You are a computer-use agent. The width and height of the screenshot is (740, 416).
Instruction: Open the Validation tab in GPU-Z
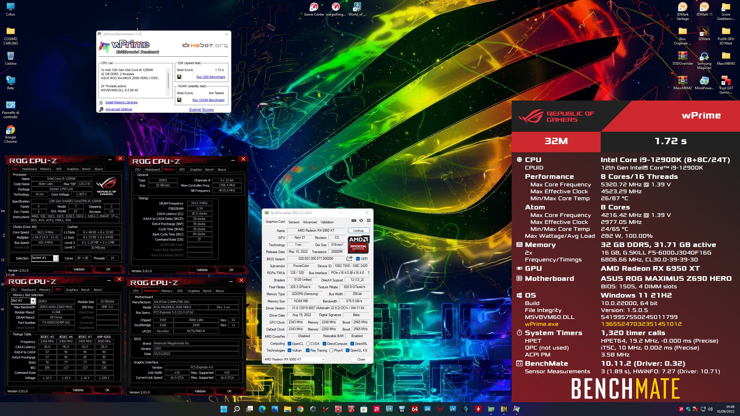coord(327,222)
